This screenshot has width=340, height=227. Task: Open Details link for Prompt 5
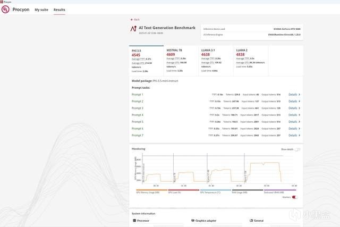pyautogui.click(x=293, y=122)
